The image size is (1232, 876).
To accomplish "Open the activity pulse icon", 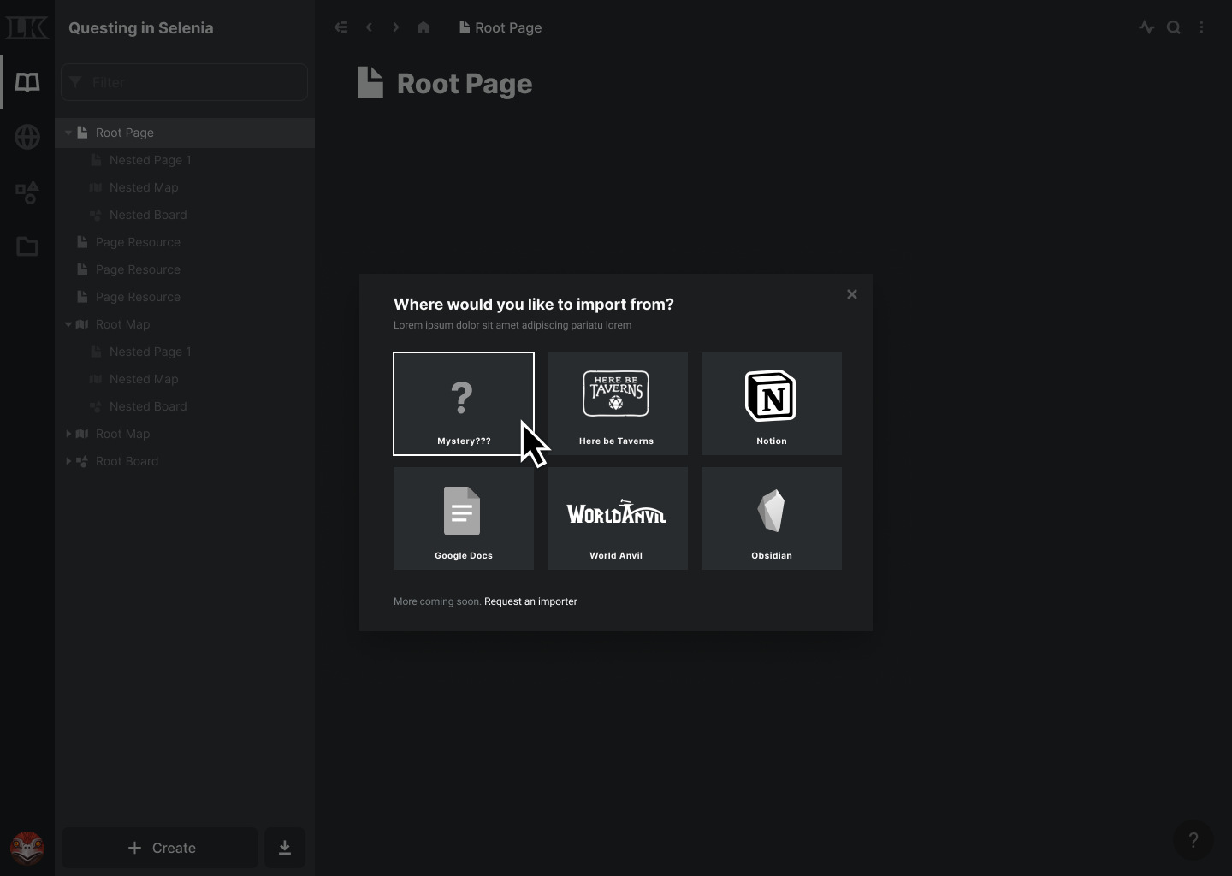I will (x=1146, y=27).
